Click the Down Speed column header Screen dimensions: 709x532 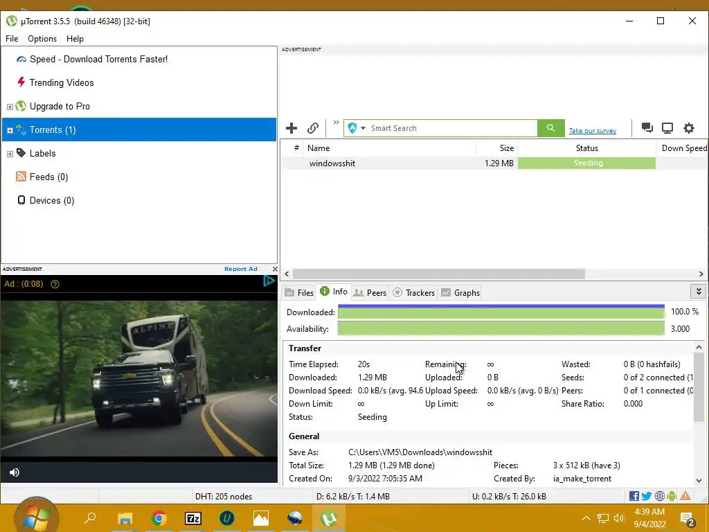coord(682,148)
